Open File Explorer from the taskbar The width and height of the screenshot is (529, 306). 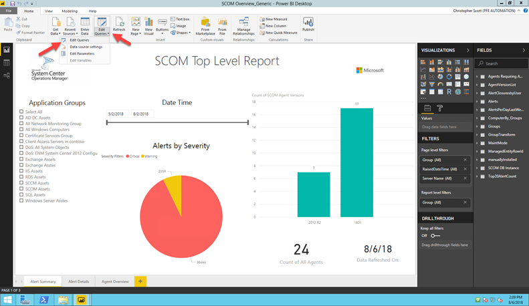pyautogui.click(x=63, y=299)
